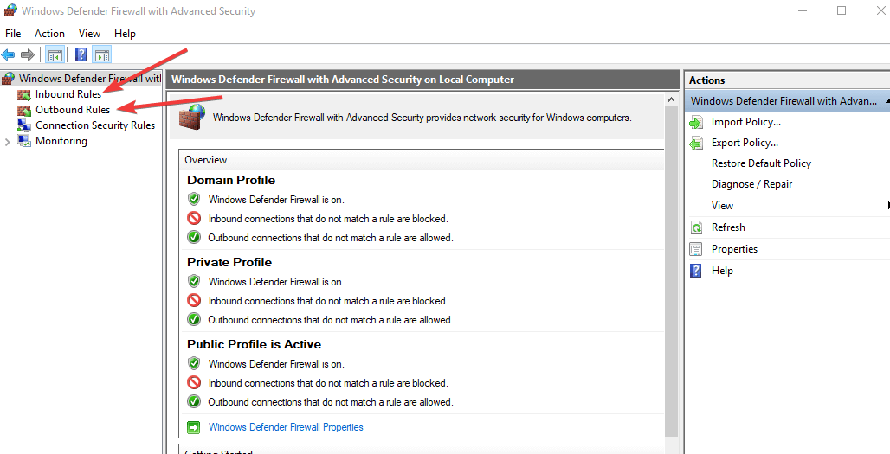
Task: Select the root Windows Defender Firewall node
Action: pyautogui.click(x=90, y=78)
